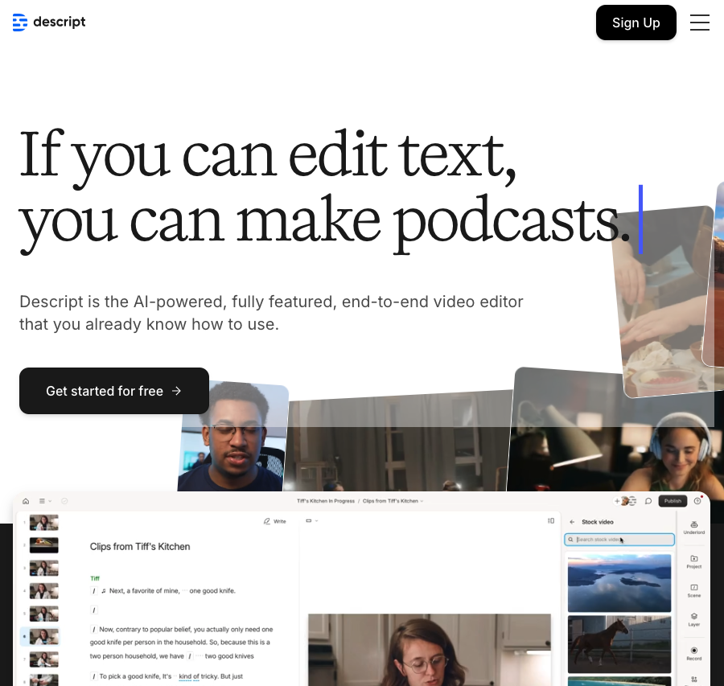Select scene 4 thumbnail
This screenshot has height=686, width=724.
pyautogui.click(x=44, y=591)
